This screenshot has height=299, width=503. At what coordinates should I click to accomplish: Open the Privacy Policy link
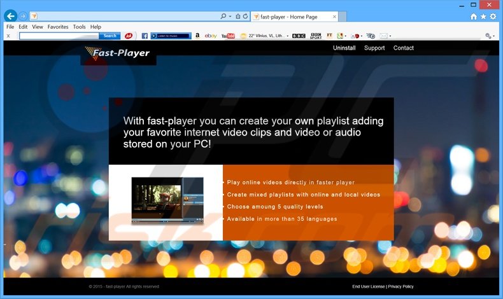tap(400, 286)
